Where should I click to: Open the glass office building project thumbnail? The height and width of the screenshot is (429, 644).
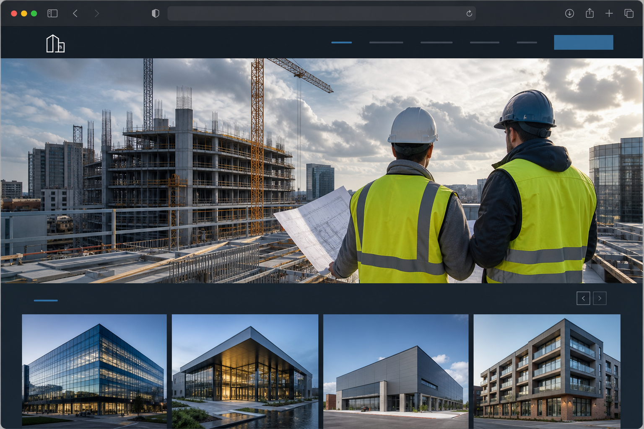pyautogui.click(x=94, y=371)
